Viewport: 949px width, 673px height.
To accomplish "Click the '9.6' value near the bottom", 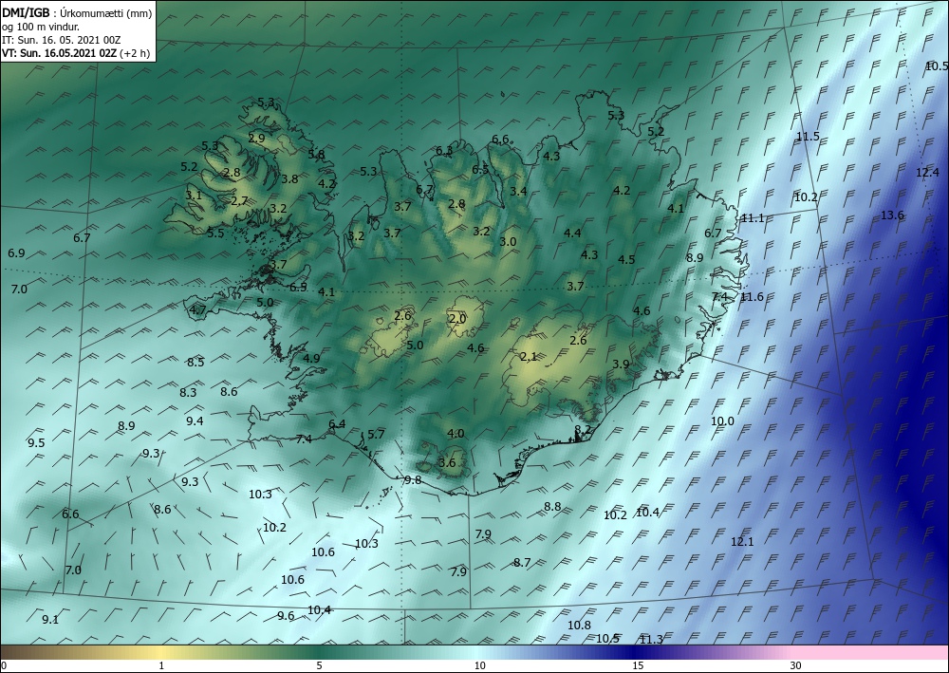I will (x=286, y=615).
